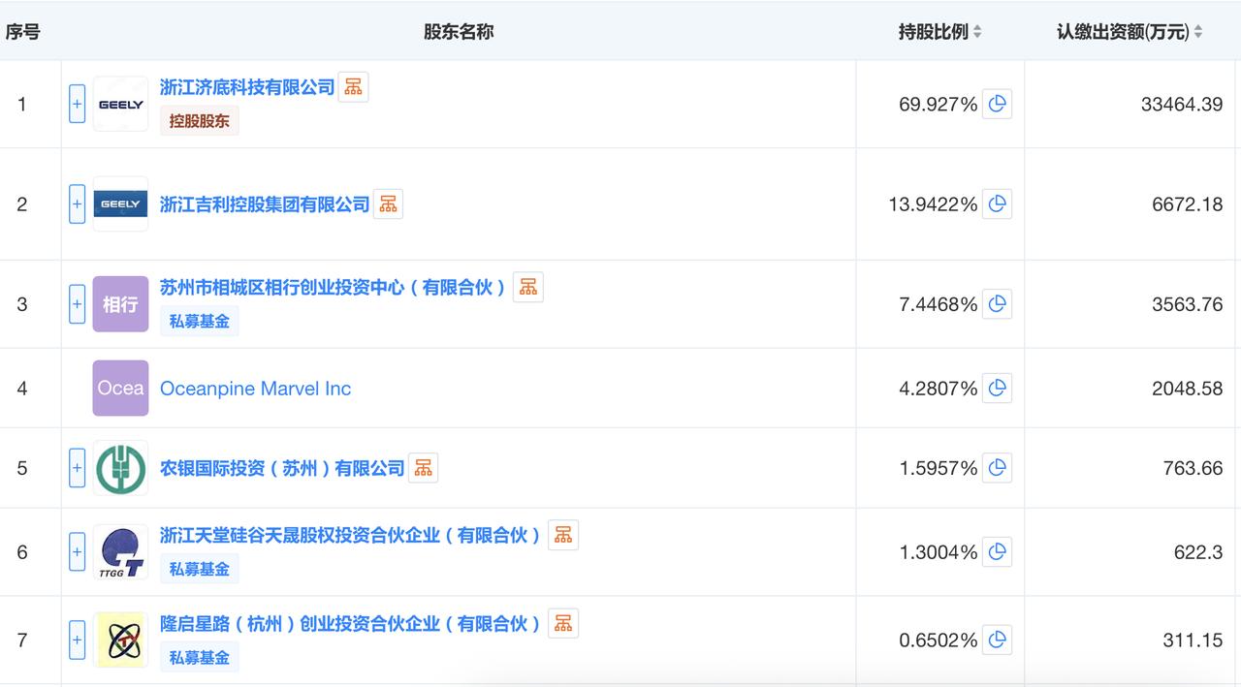Click pie chart icon next to 1.3004%
Screen dimensions: 1241x687
(997, 552)
